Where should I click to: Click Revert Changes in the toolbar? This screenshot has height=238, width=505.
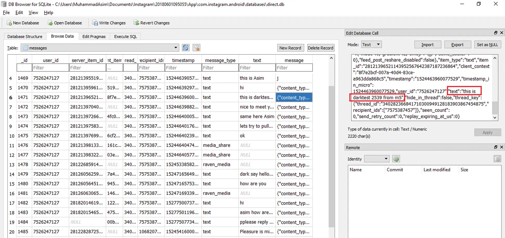point(152,23)
